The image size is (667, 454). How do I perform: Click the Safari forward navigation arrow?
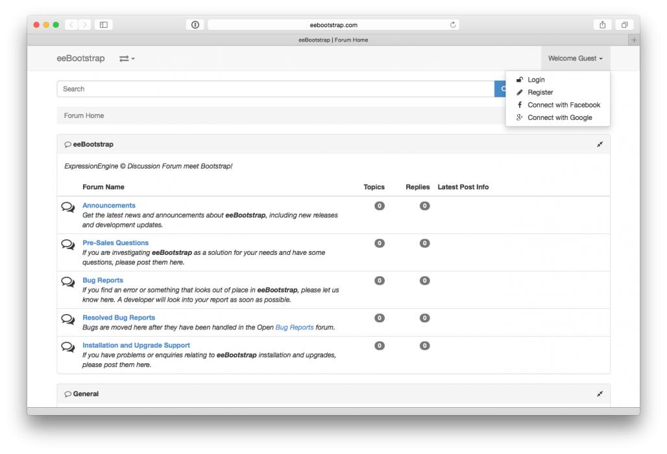click(84, 25)
